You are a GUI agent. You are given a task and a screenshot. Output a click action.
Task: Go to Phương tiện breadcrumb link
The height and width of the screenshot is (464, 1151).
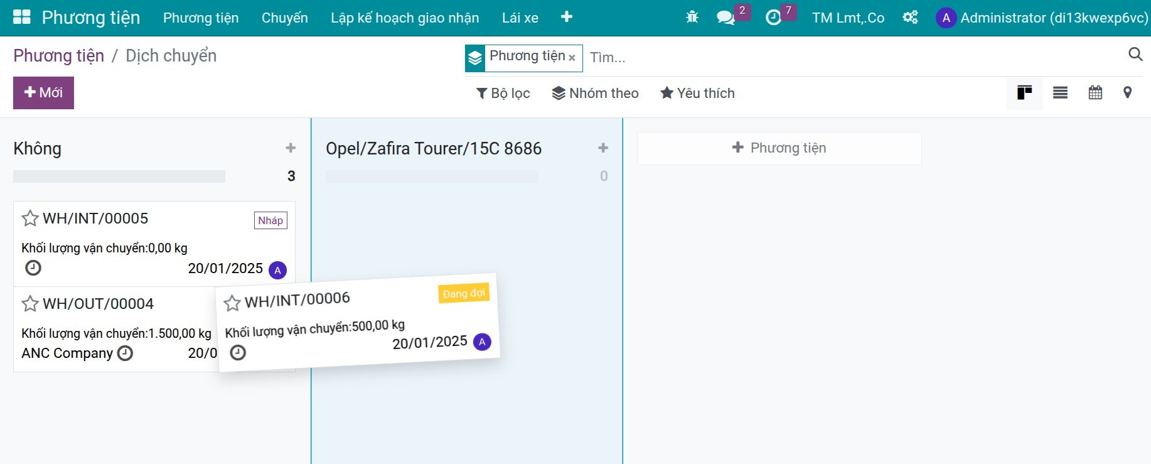click(59, 56)
